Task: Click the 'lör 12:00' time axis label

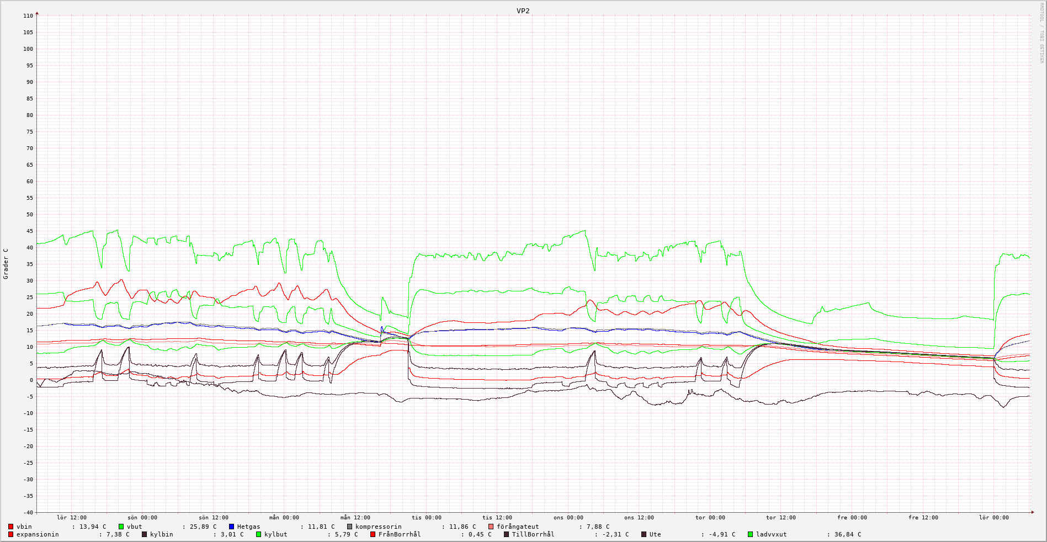Action: tap(72, 518)
